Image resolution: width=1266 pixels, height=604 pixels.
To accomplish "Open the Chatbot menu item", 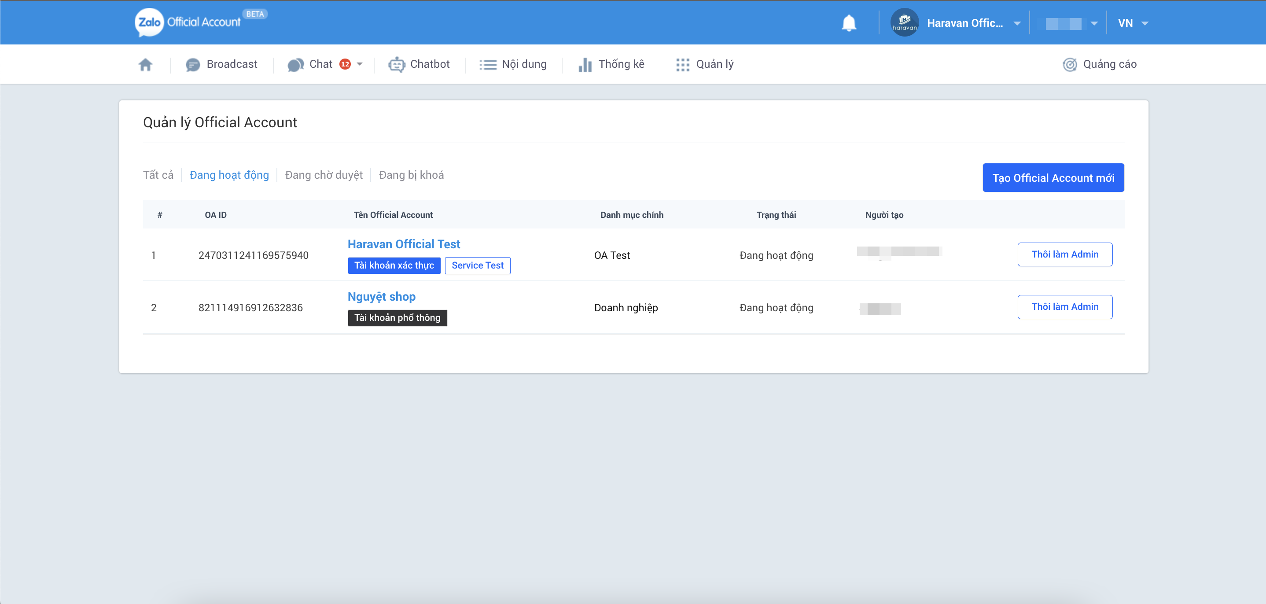I will [x=430, y=64].
